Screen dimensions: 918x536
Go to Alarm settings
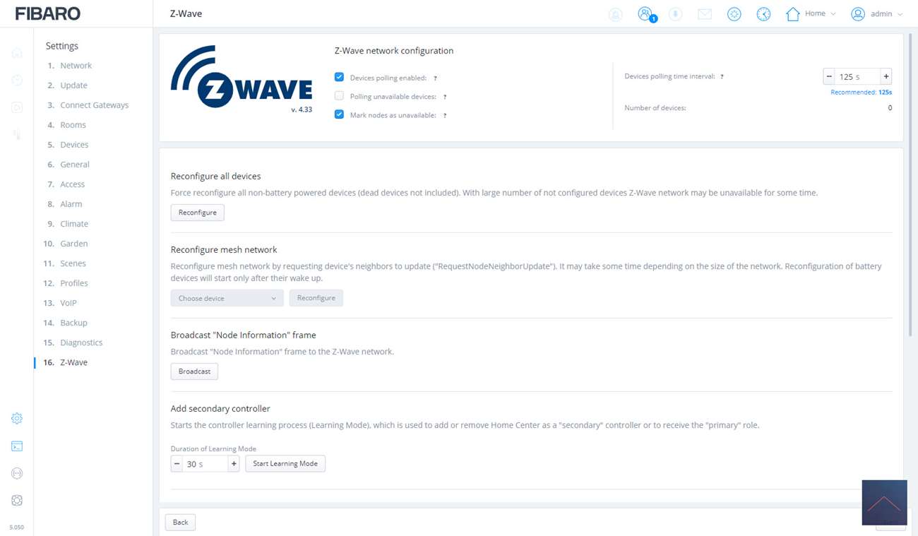[x=71, y=204]
